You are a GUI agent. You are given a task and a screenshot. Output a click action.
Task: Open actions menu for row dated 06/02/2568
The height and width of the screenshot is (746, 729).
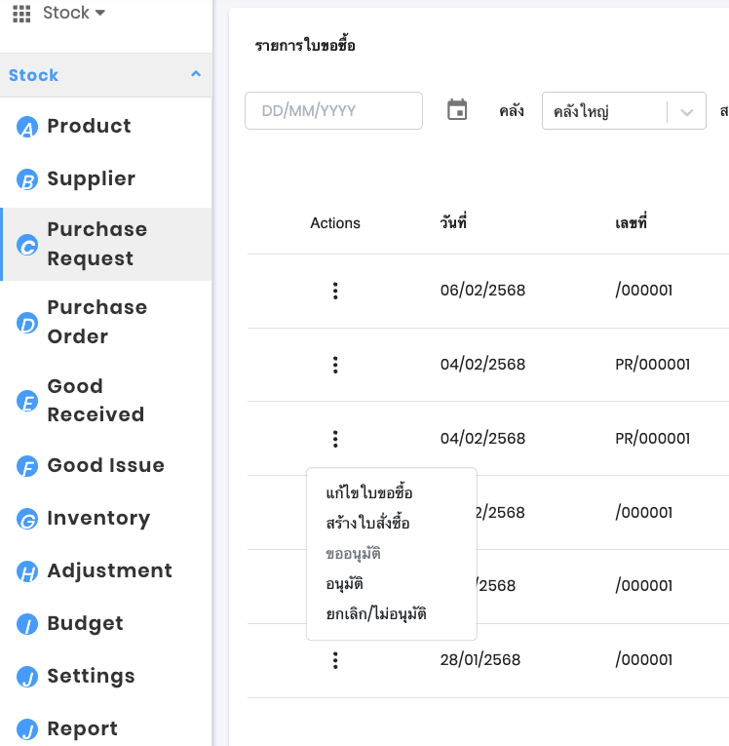pos(335,291)
